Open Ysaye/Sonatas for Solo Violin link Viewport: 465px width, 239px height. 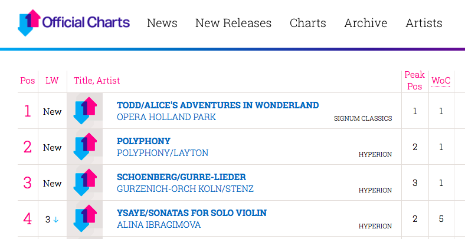click(x=192, y=213)
